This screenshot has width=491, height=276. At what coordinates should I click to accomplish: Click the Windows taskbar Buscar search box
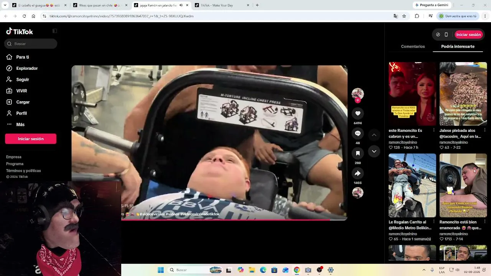point(196,270)
